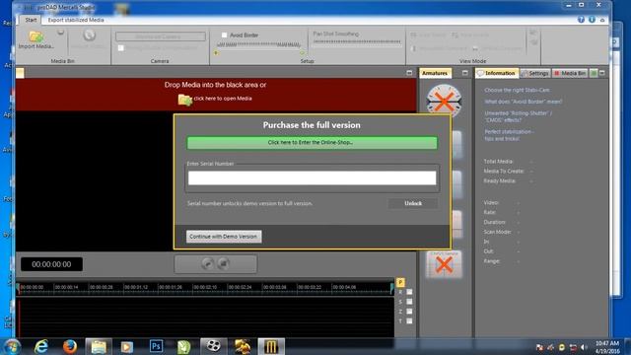
Task: Open the Export stabilized Media tab
Action: pos(76,20)
